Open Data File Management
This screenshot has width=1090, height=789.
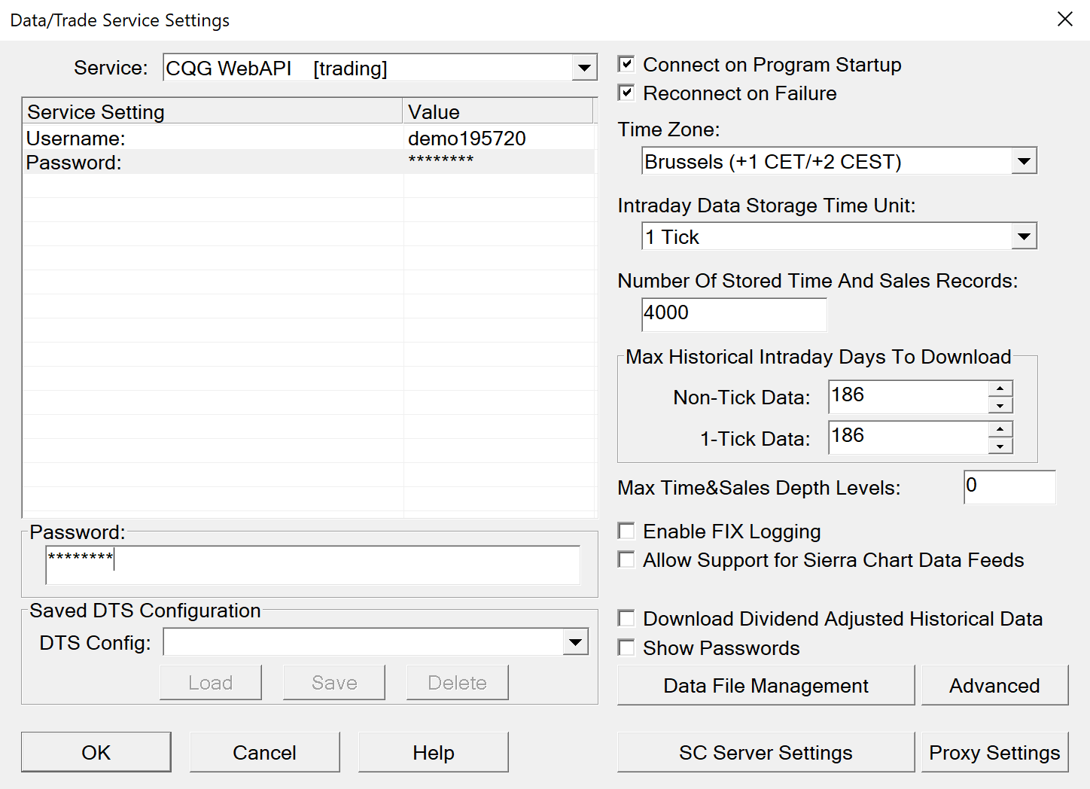766,685
